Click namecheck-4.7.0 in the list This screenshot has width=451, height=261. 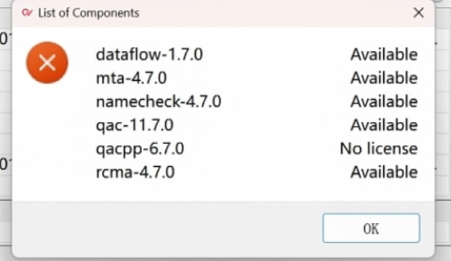(x=158, y=102)
